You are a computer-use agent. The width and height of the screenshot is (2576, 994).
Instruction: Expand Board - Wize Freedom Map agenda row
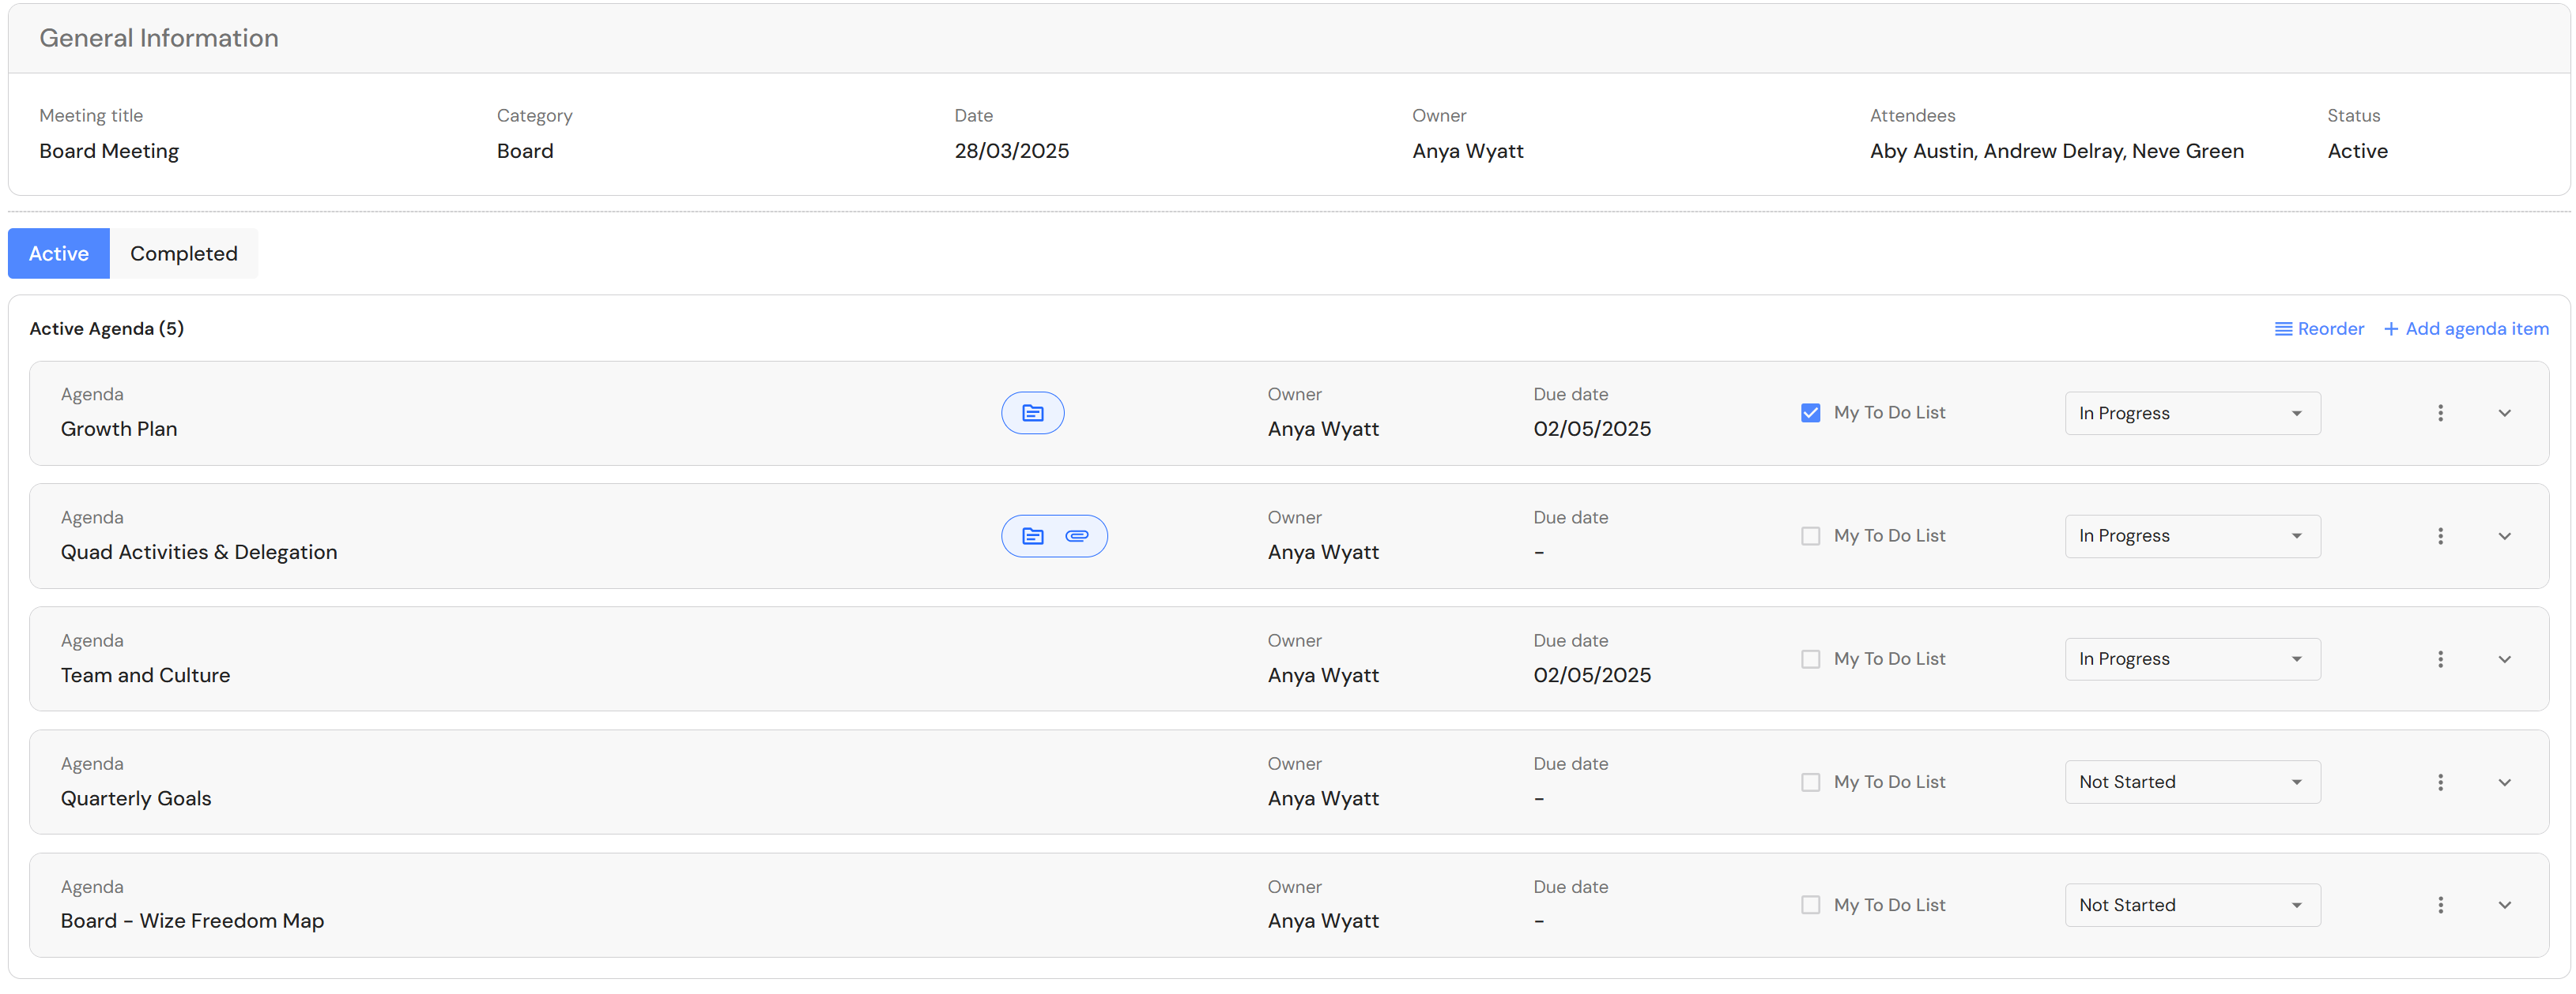(x=2503, y=905)
